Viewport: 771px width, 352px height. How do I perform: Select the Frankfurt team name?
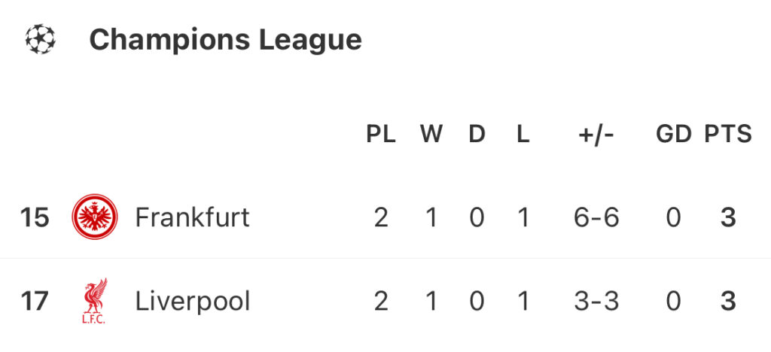click(x=192, y=217)
